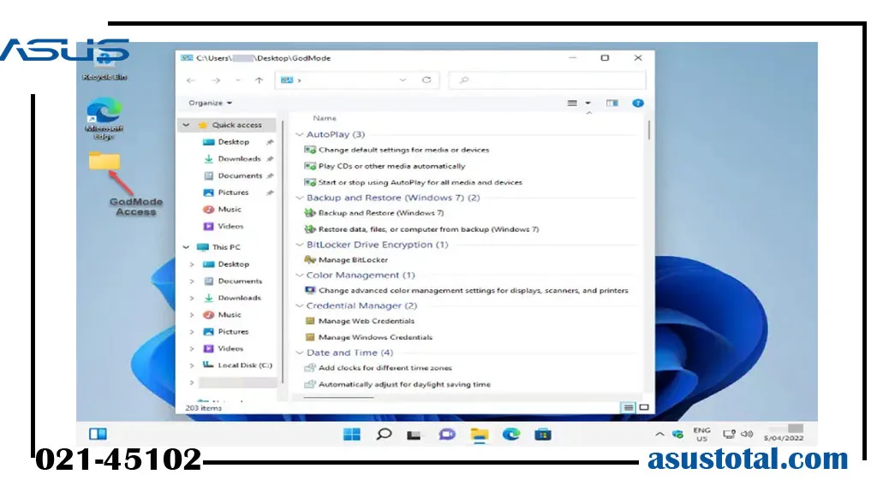
Task: Open Automatically adjust for daylight saving time
Action: 404,385
